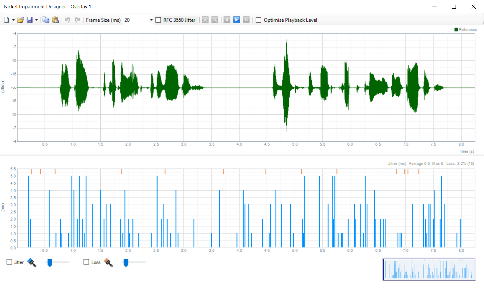This screenshot has width=484, height=290.
Task: Enable the RFC 3550 Jitter checkbox
Action: [159, 20]
